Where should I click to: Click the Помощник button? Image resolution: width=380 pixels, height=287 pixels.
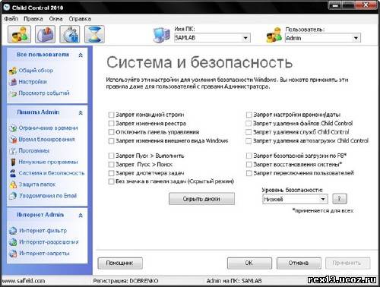pyautogui.click(x=120, y=263)
